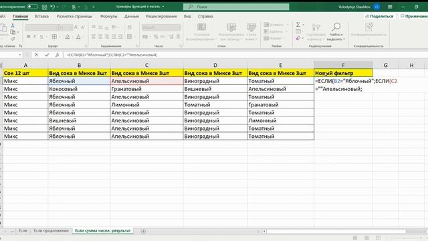Click the Bold Ж icon
The width and height of the screenshot is (428, 241).
tap(28, 36)
